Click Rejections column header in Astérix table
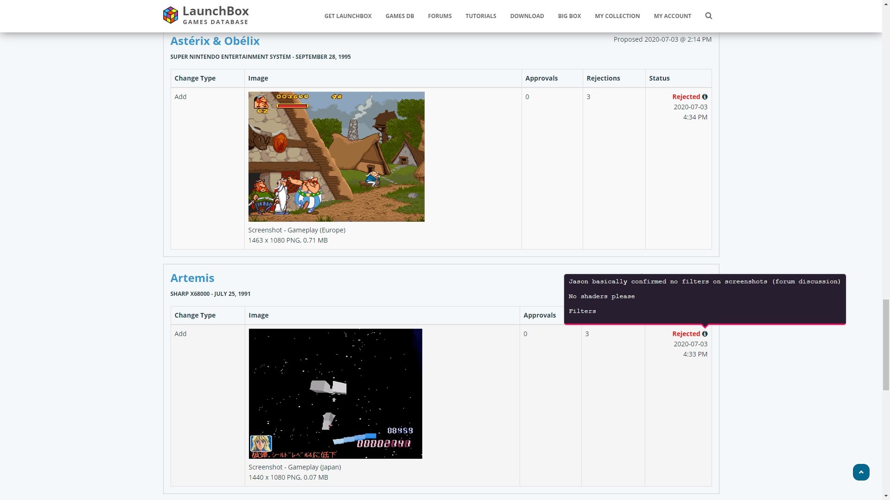This screenshot has height=500, width=890. click(603, 78)
